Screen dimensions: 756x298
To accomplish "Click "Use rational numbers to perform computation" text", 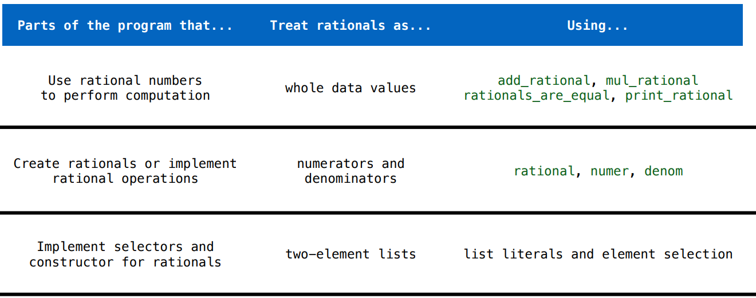I will pos(125,88).
